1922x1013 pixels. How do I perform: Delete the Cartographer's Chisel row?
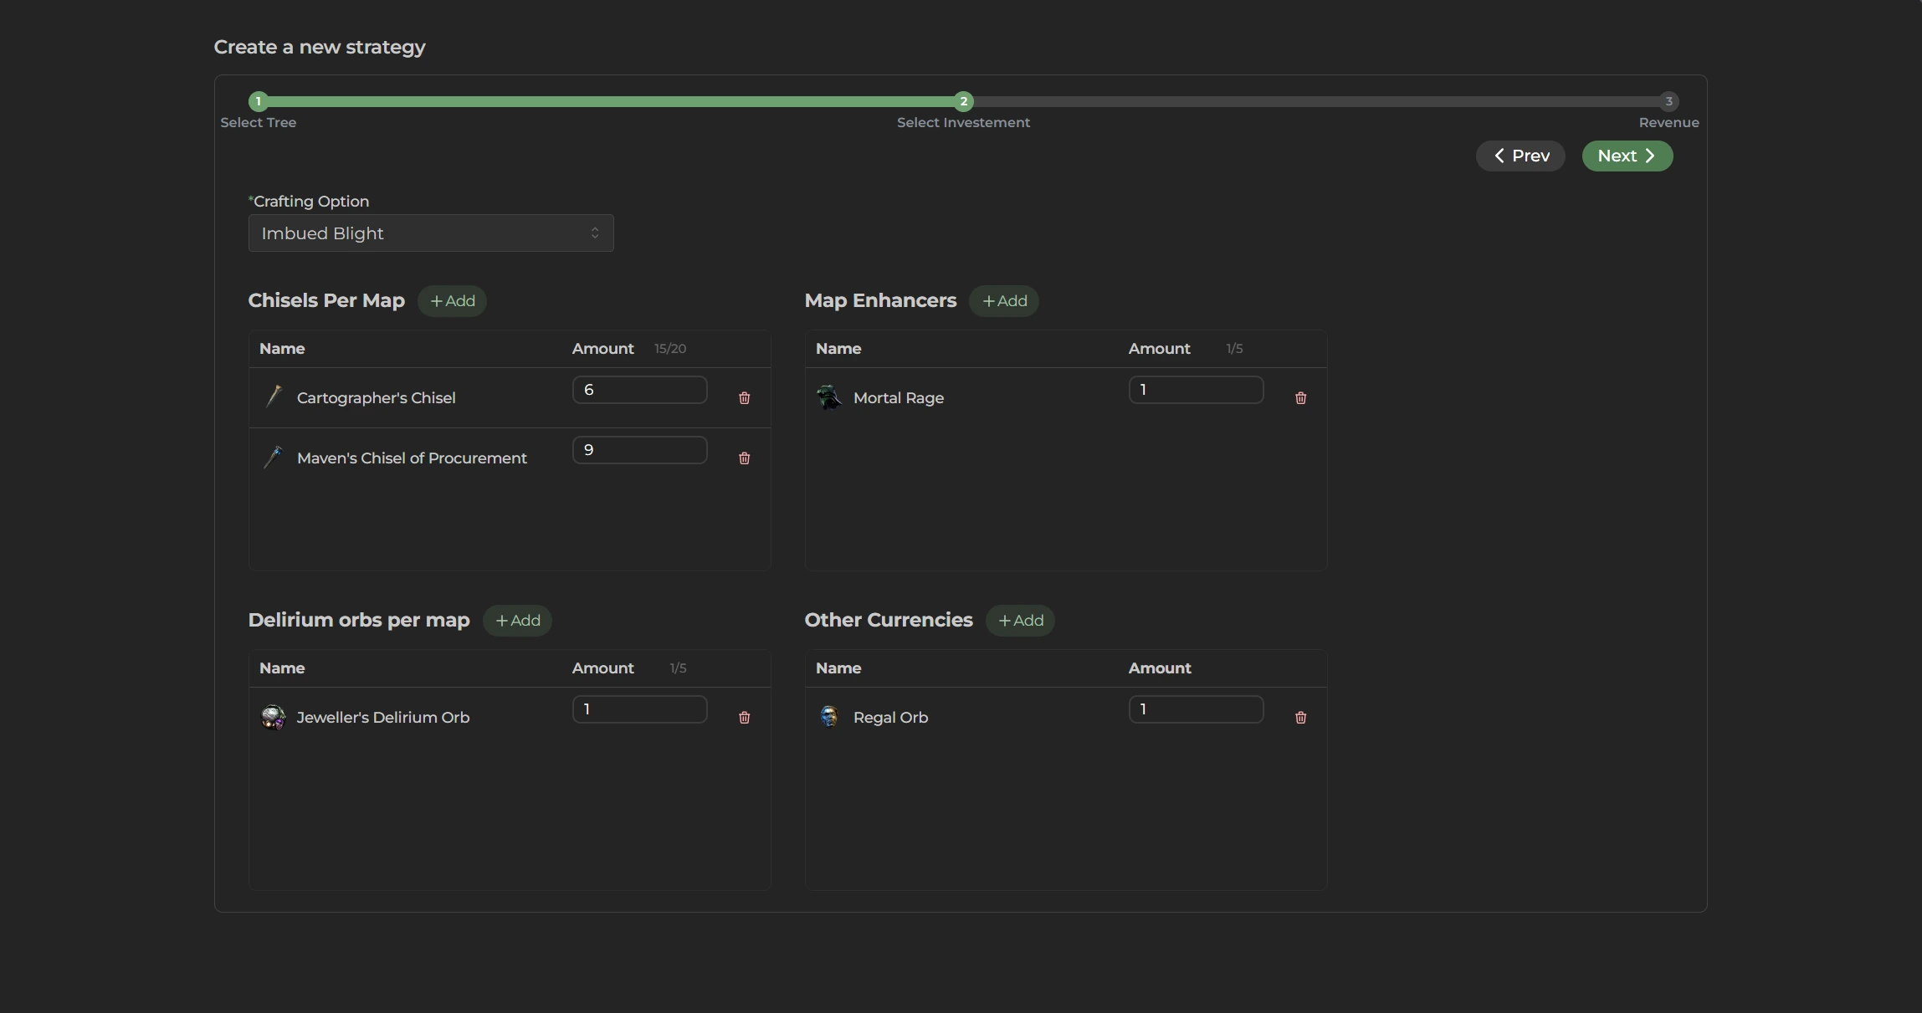coord(744,398)
